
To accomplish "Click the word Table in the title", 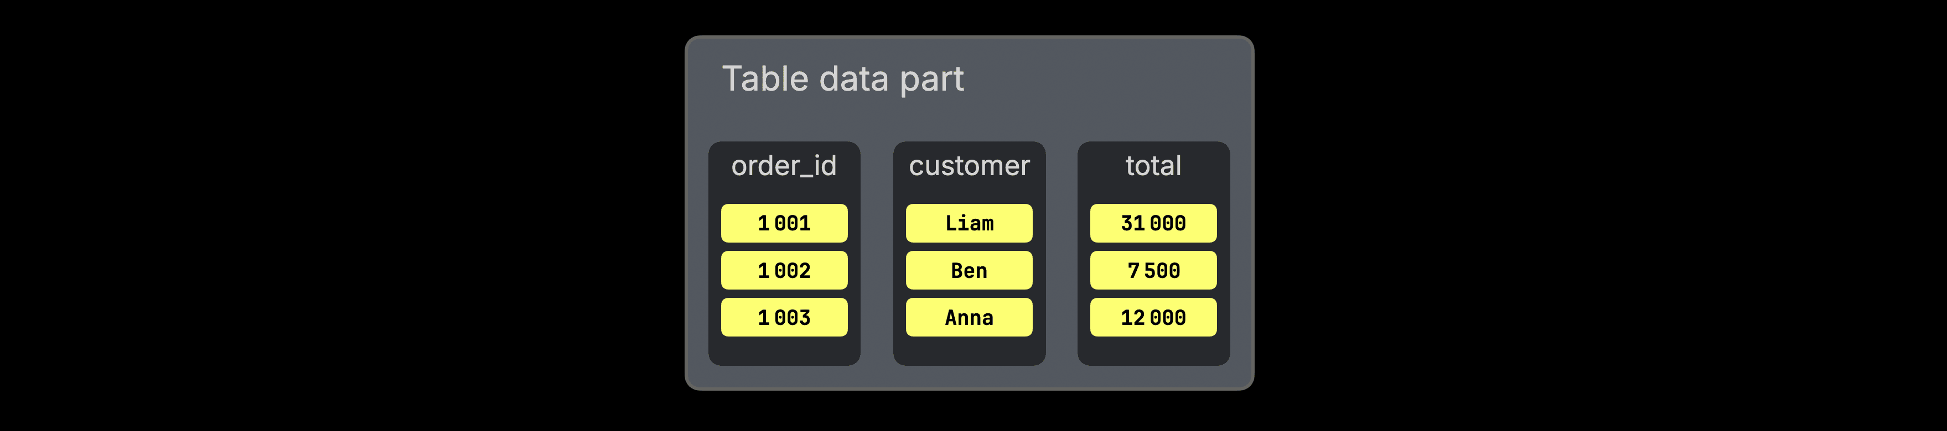I will coord(765,78).
